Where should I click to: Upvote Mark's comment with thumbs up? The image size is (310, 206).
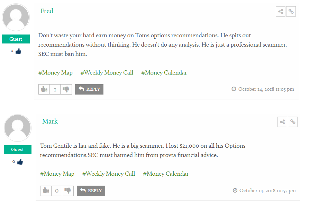coord(46,190)
